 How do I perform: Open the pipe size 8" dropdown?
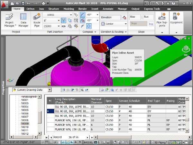click(x=59, y=21)
